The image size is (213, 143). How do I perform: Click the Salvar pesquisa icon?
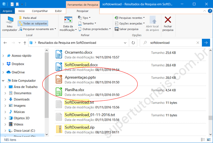(117, 29)
